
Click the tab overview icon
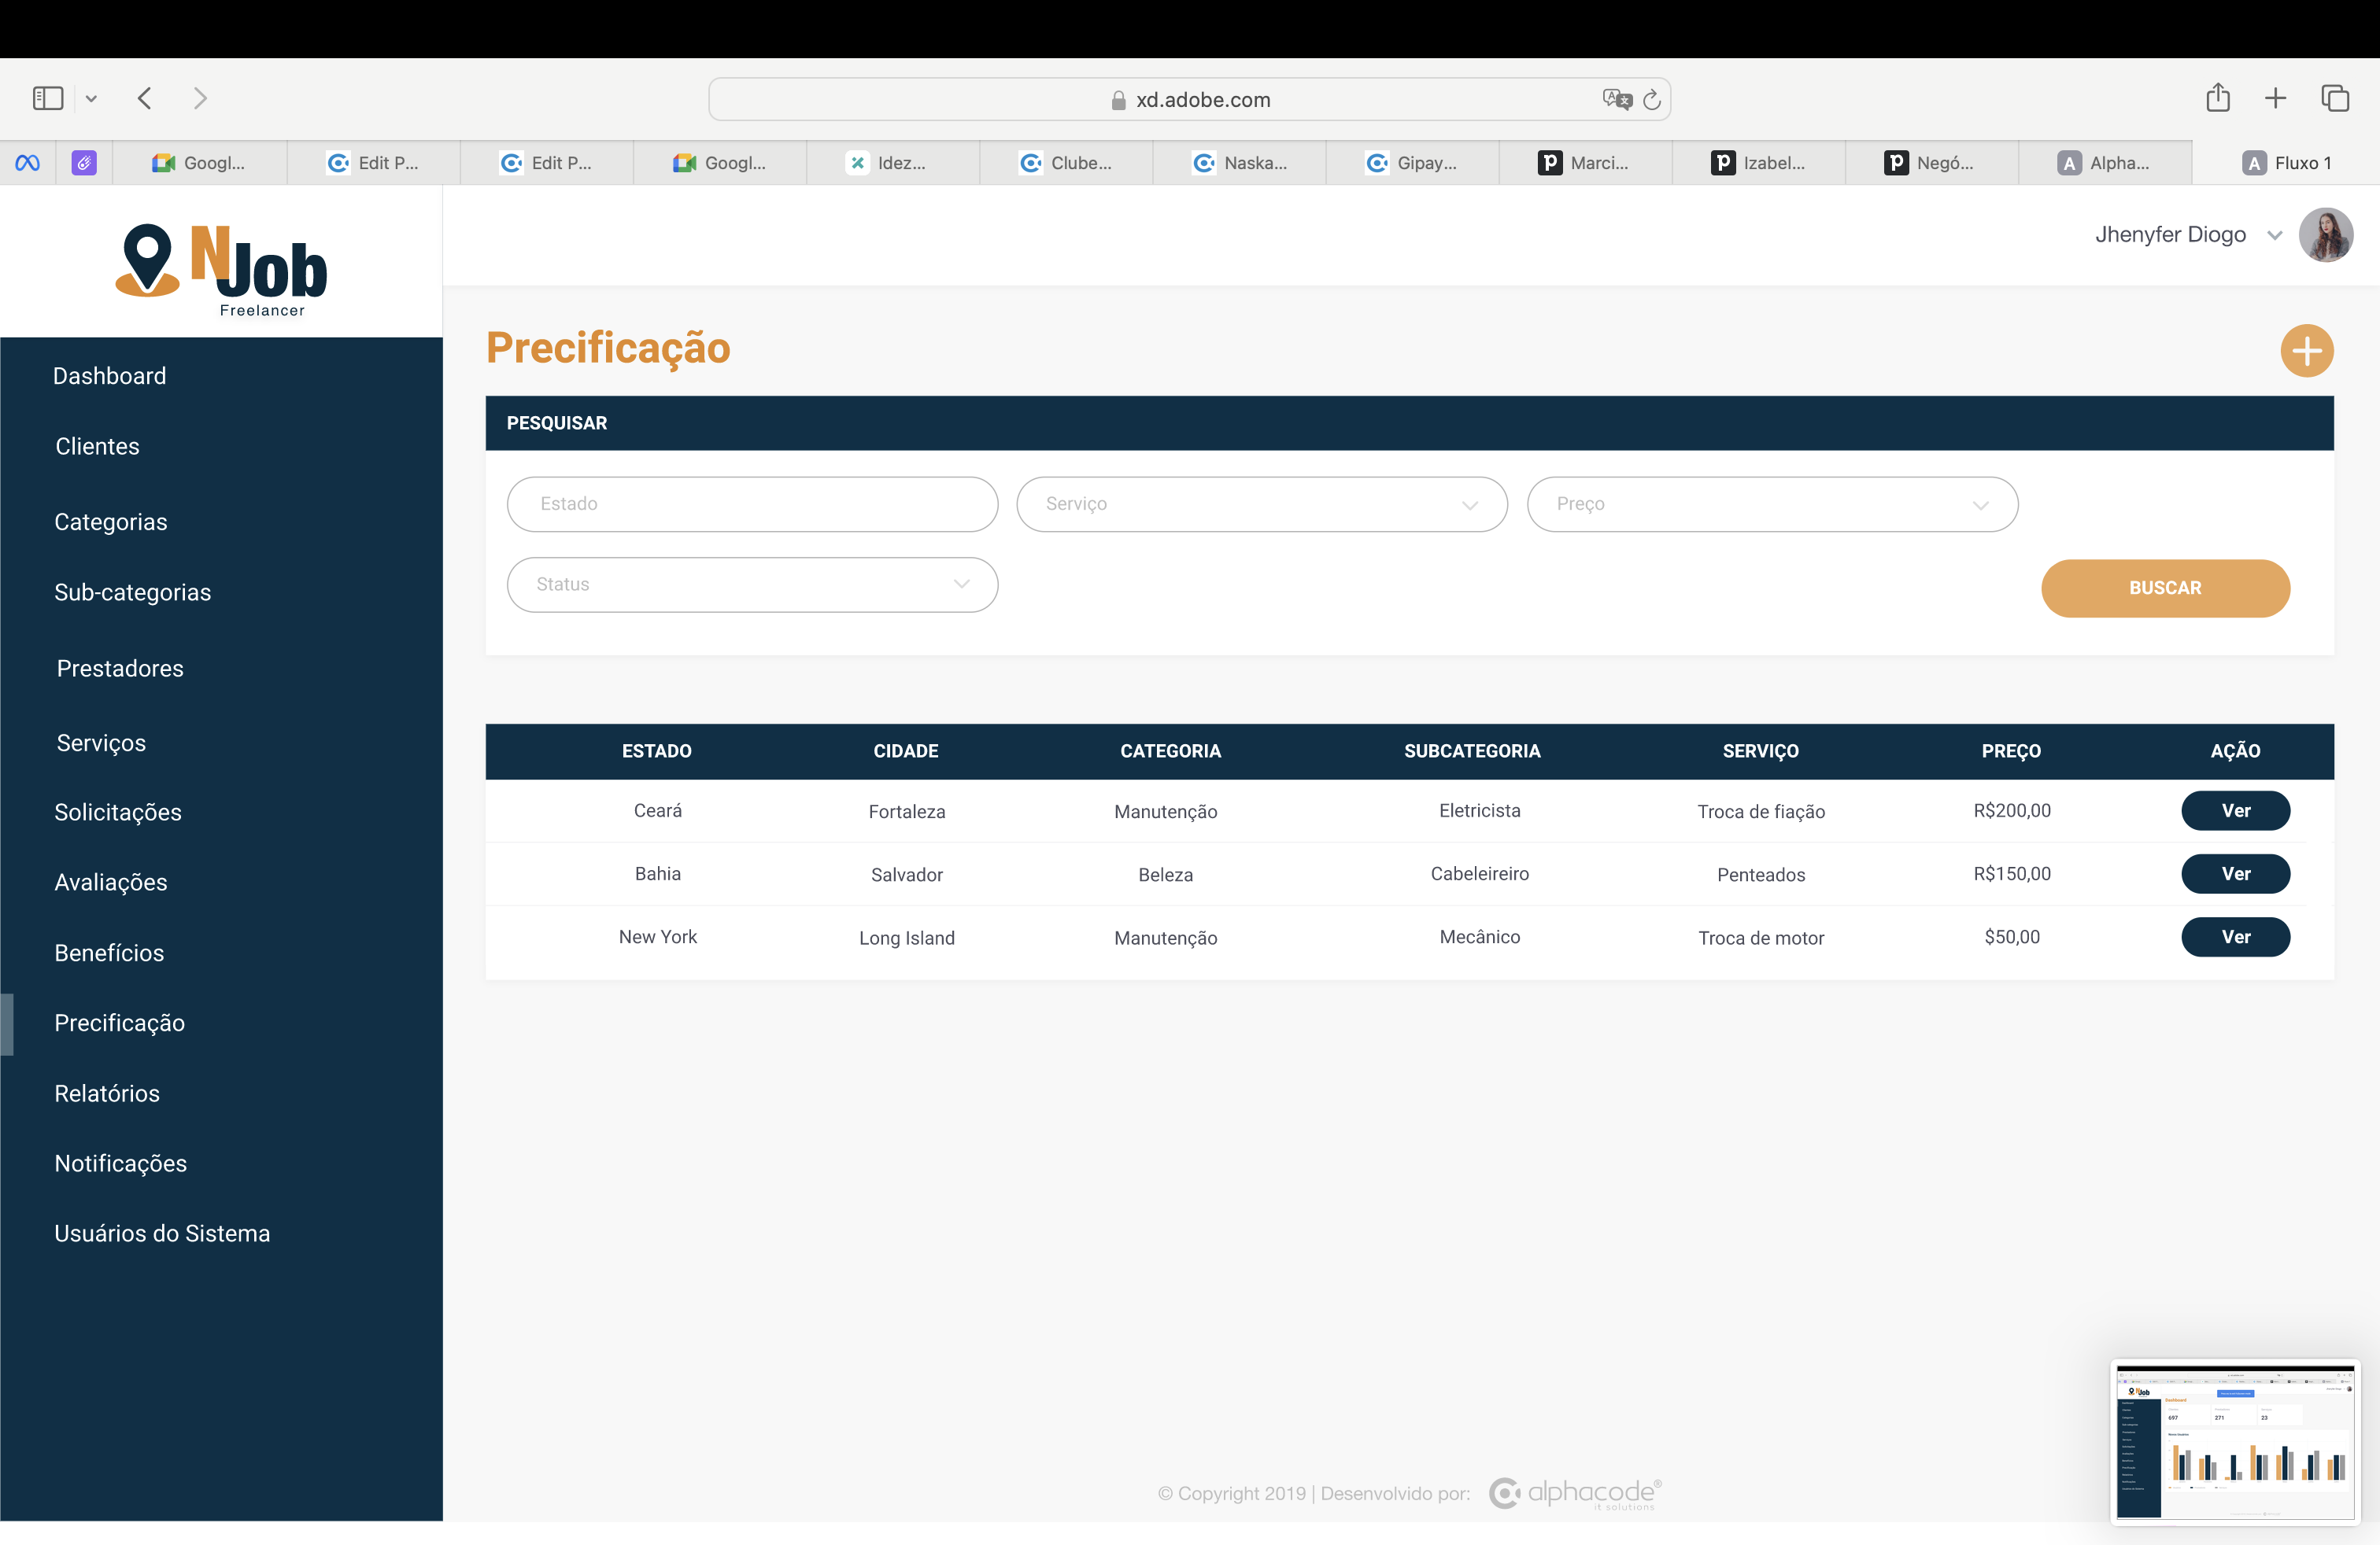2334,98
